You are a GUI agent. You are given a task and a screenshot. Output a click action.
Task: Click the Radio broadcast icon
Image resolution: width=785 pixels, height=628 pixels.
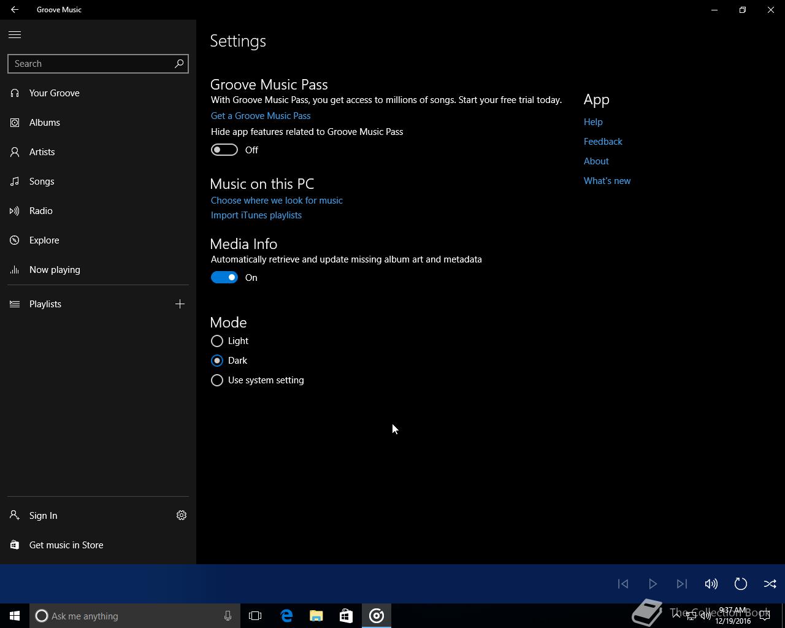15,211
